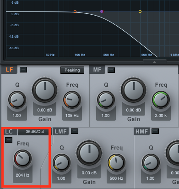
Task: Click the LMF band label
Action: tap(60, 132)
